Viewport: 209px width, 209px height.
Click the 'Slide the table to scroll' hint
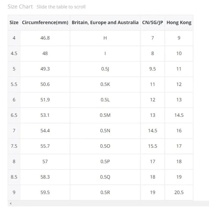coord(61,7)
